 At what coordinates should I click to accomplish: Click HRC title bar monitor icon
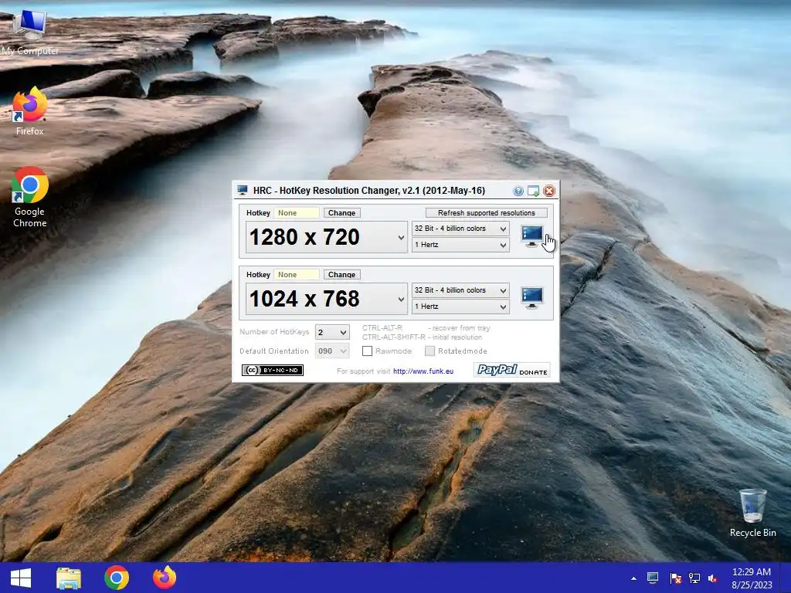coord(243,190)
